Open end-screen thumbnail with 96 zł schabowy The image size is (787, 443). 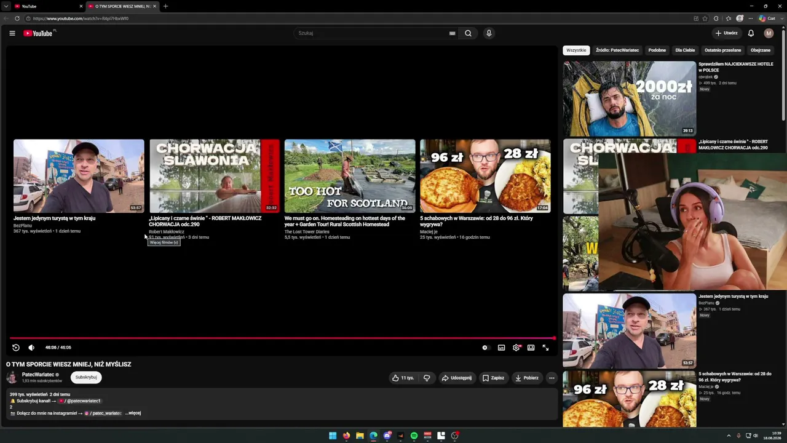tap(485, 176)
